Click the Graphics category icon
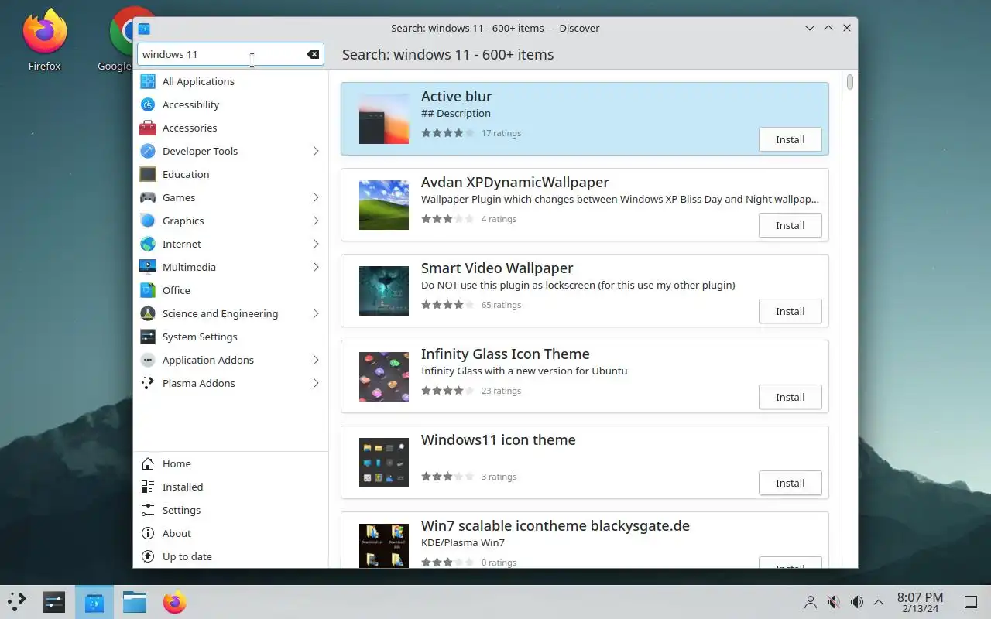991x619 pixels. coord(148,221)
